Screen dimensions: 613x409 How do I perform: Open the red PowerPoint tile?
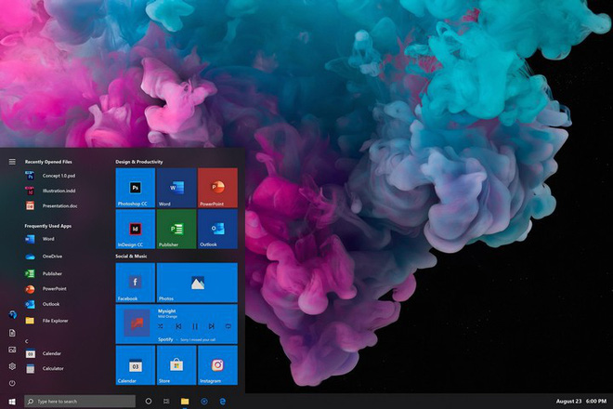(217, 188)
